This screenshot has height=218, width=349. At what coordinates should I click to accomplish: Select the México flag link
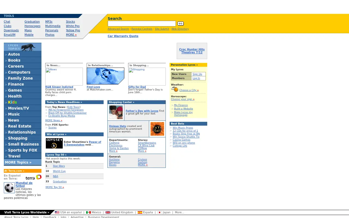pyautogui.click(x=94, y=213)
